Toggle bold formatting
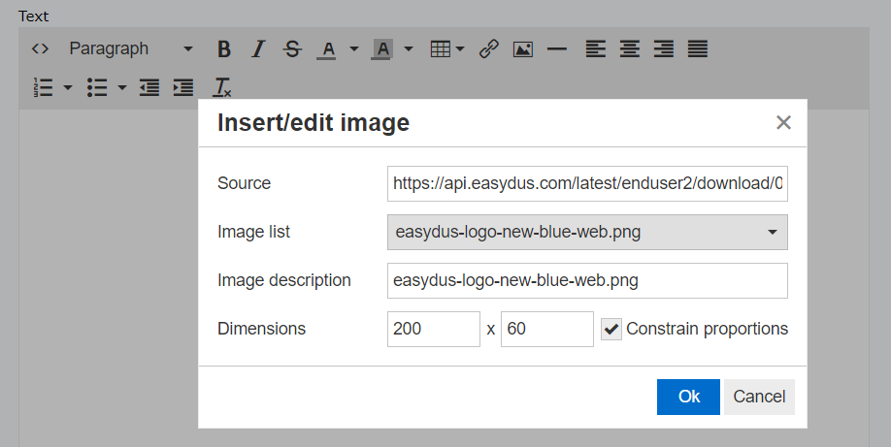 224,49
